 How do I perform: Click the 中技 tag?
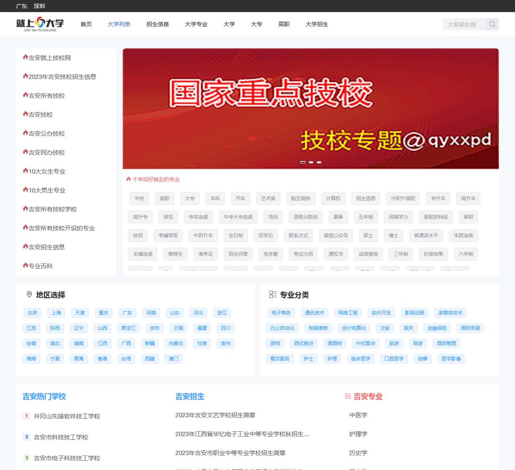[139, 199]
